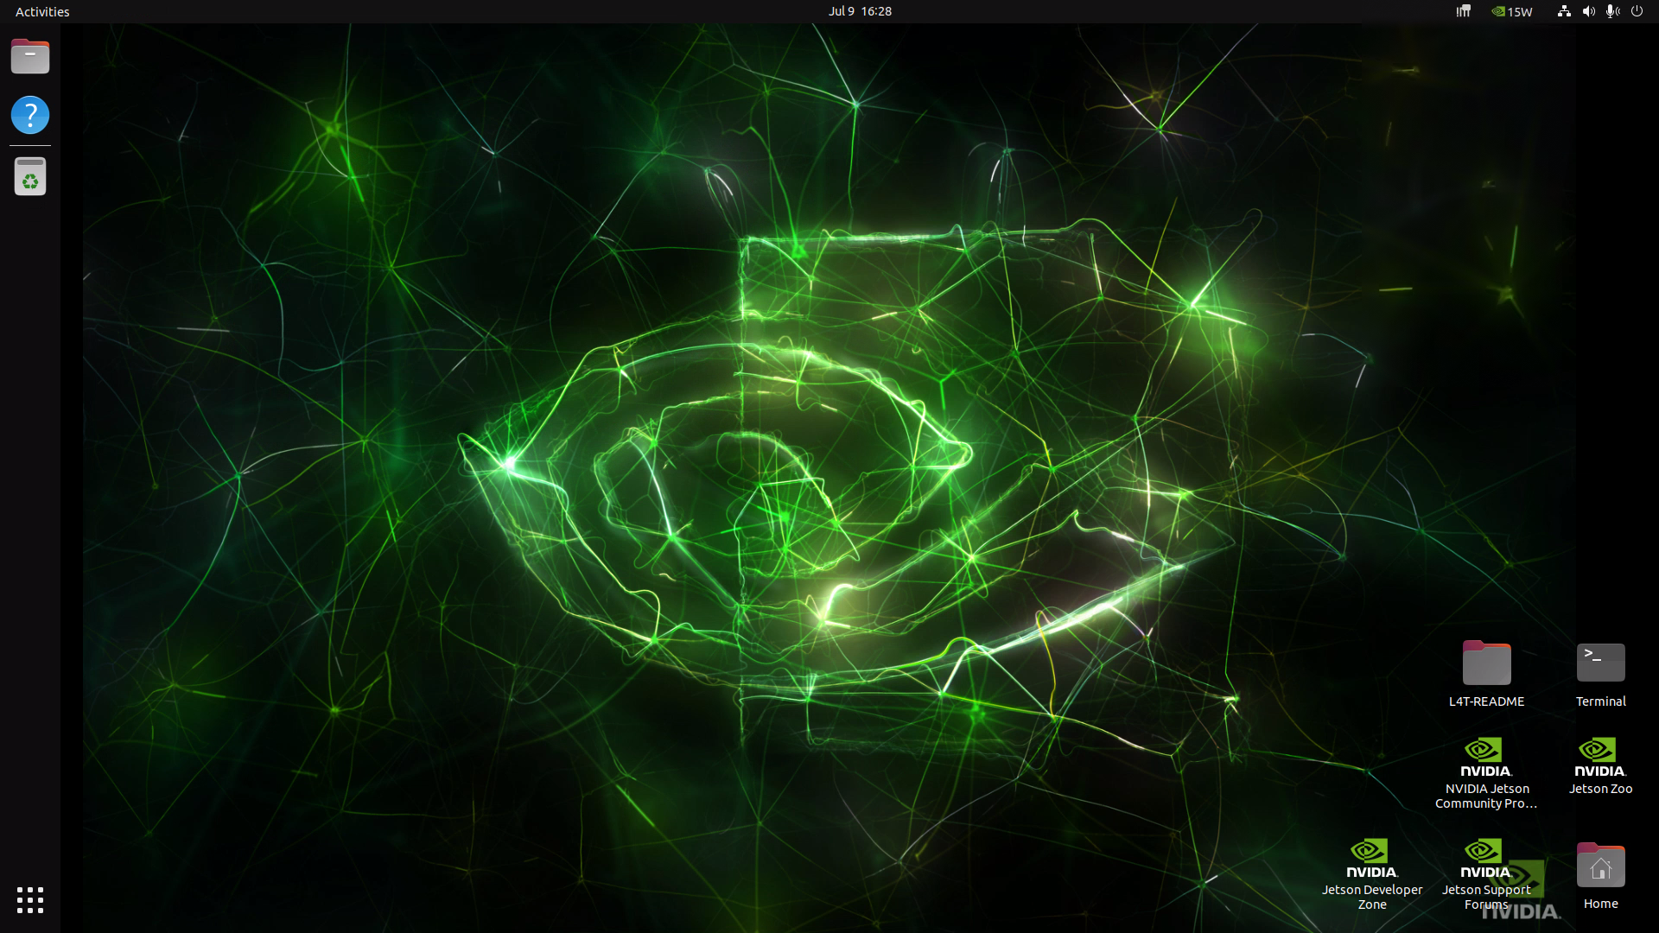Open the Files app in the dock

point(30,57)
